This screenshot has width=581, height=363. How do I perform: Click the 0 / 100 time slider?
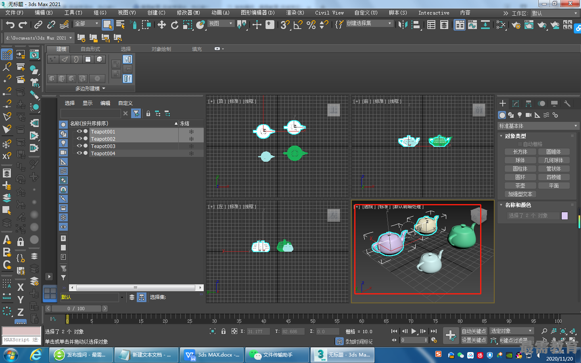coord(76,309)
